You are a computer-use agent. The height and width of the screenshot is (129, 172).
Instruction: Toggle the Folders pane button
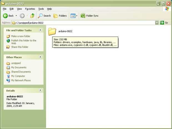(60, 16)
